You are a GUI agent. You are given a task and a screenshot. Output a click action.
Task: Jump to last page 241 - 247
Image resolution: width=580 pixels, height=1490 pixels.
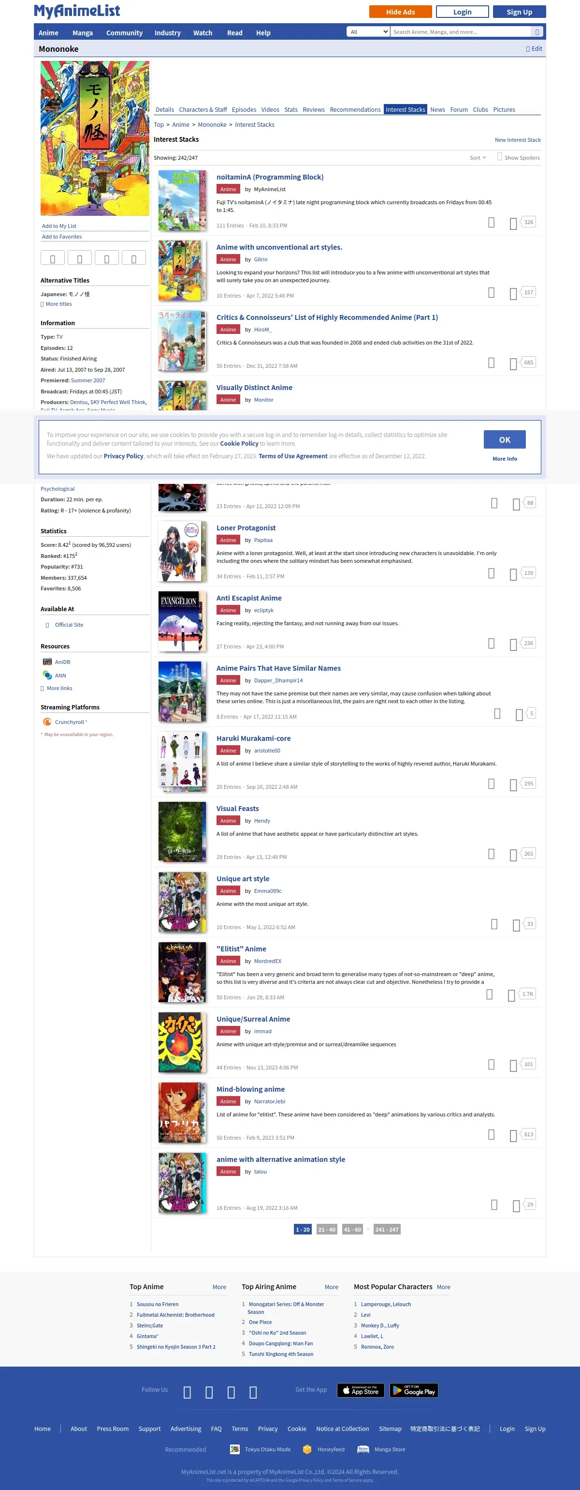tap(387, 1229)
